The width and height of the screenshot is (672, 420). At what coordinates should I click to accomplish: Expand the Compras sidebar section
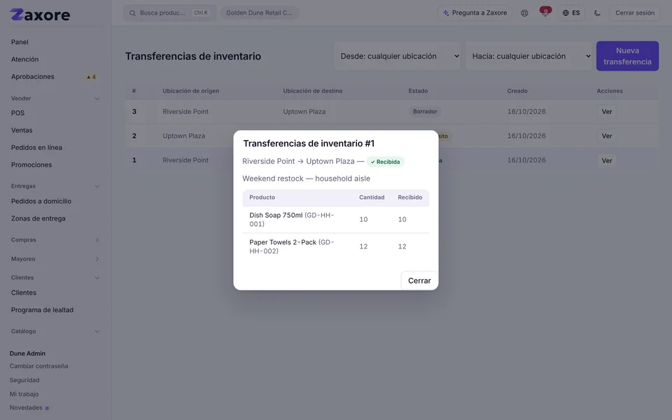tap(55, 239)
